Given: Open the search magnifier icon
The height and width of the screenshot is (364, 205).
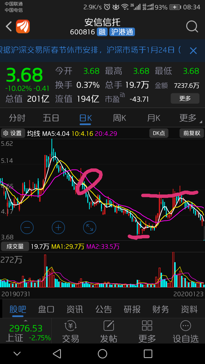Looking at the screenshot, I should (192, 26).
